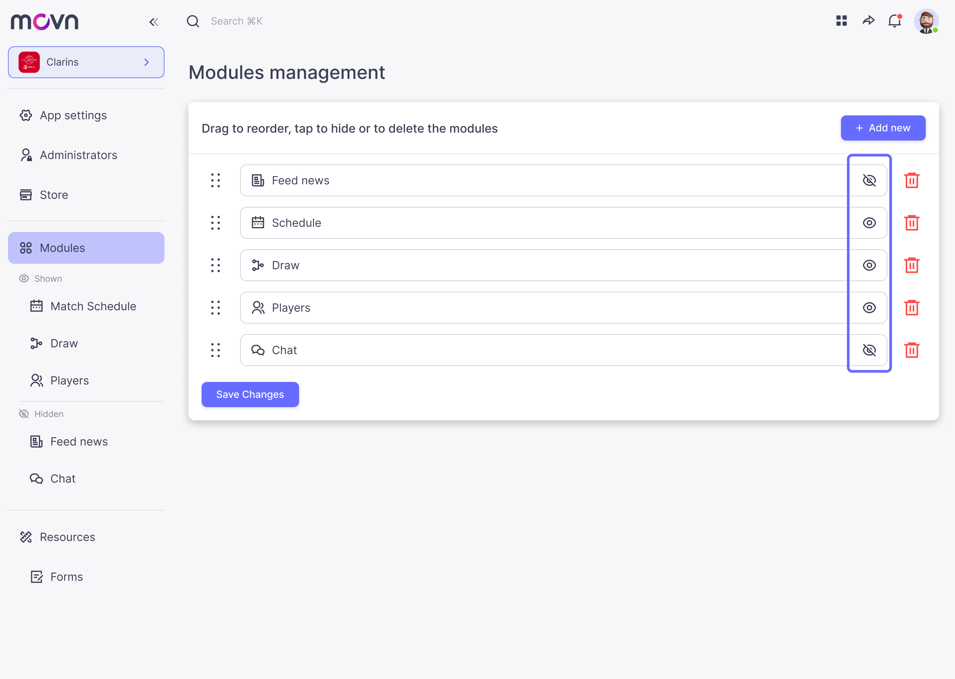This screenshot has height=679, width=955.
Task: Click the share arrow icon
Action: [x=868, y=21]
